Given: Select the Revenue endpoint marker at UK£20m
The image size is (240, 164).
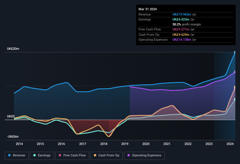Looking at the screenshot, I should pos(235,52).
